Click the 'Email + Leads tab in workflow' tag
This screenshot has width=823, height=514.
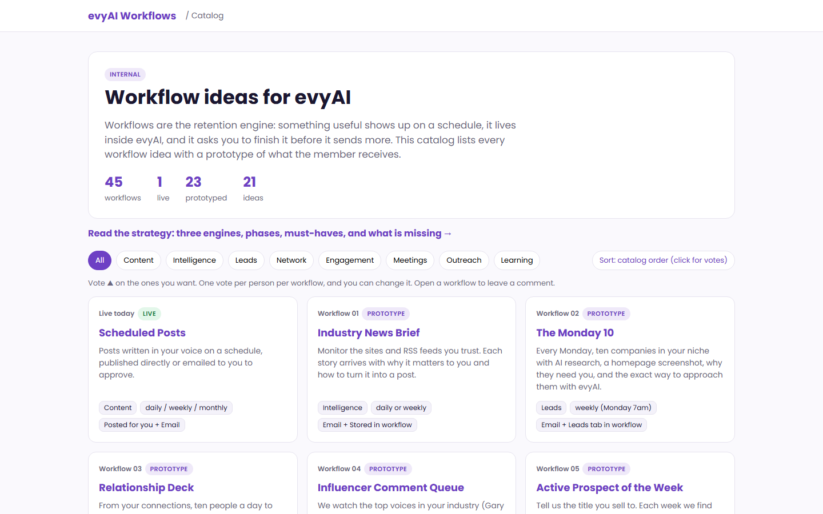click(x=592, y=425)
